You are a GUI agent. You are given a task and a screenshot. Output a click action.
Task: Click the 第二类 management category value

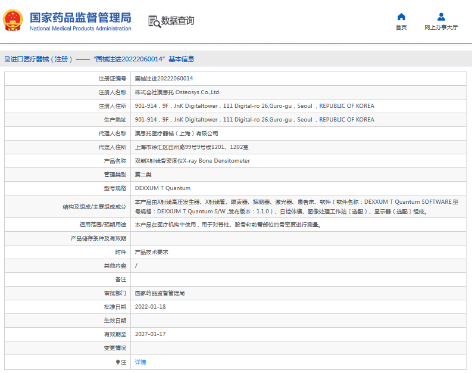coord(143,175)
